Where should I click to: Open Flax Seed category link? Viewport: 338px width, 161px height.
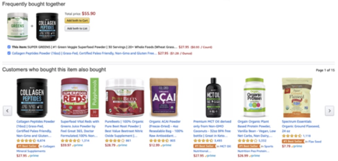click(x=313, y=141)
